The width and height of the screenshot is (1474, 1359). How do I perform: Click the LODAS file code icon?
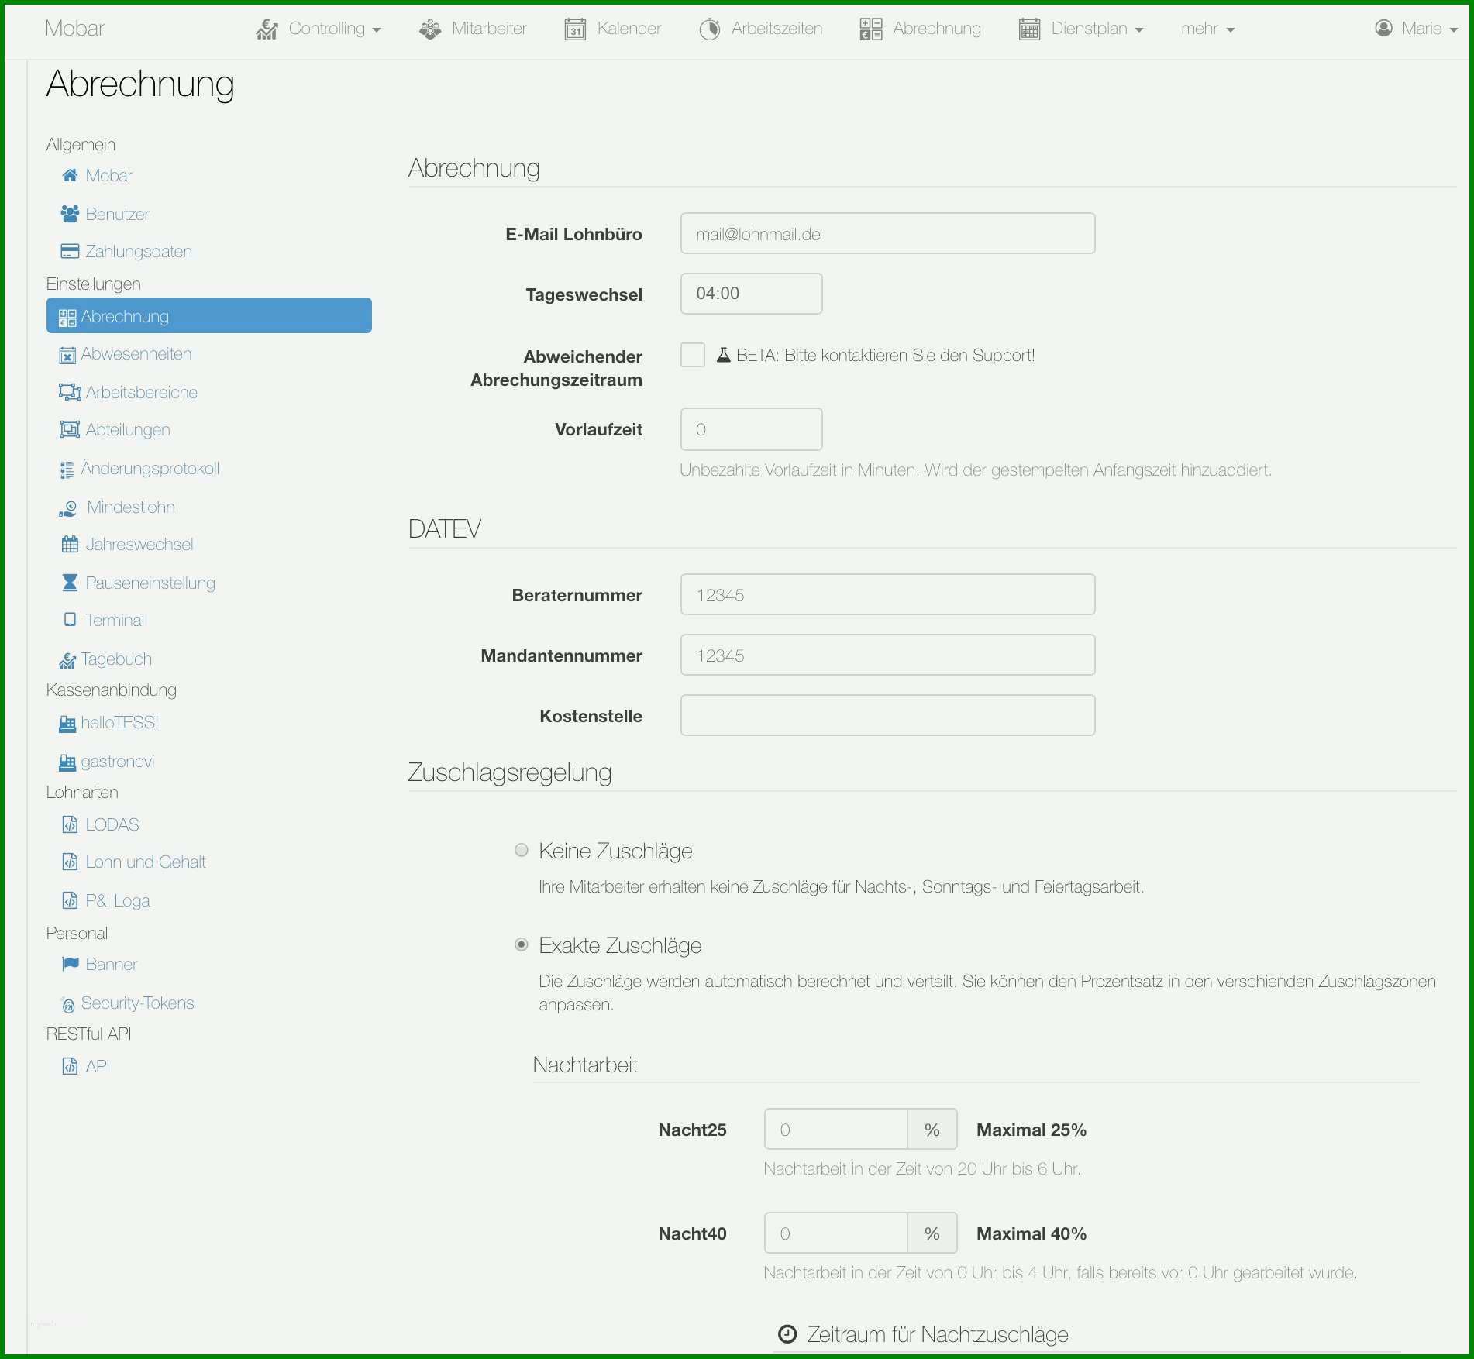coord(70,824)
